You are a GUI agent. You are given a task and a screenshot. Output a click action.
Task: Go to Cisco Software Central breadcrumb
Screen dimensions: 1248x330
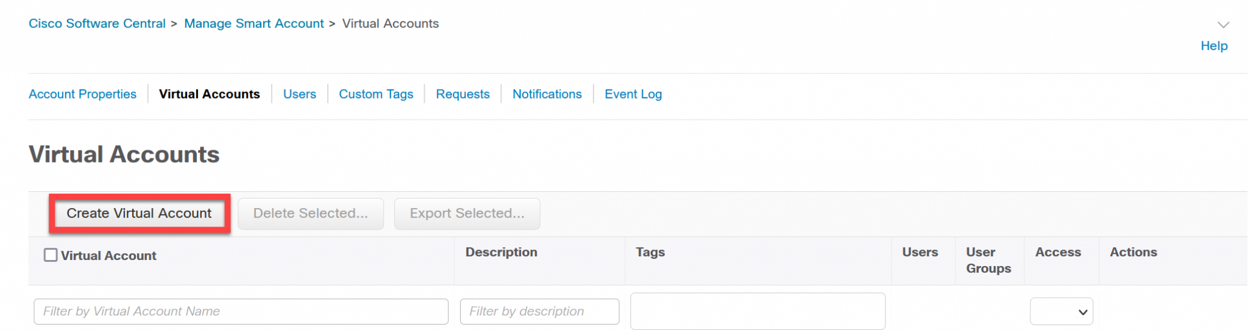pos(97,24)
